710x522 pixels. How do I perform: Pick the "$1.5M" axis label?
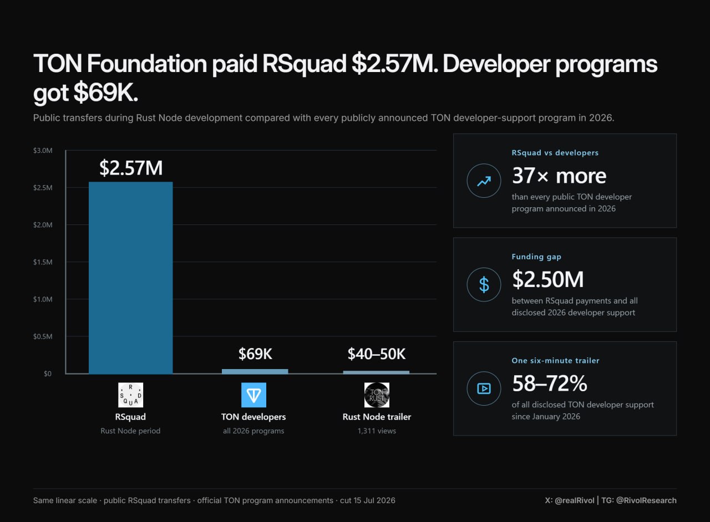coord(43,262)
